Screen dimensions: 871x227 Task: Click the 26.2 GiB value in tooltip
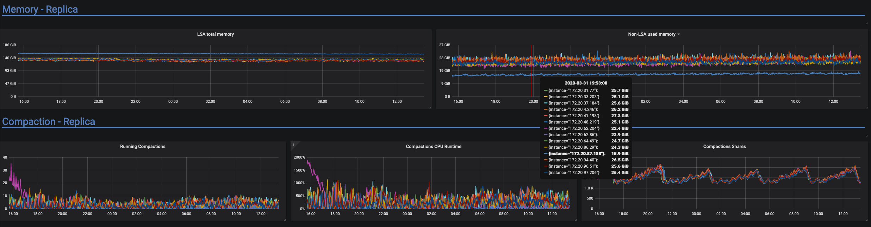[620, 109]
